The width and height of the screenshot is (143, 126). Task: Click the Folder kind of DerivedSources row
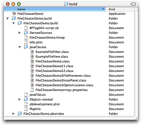pyautogui.click(x=113, y=33)
